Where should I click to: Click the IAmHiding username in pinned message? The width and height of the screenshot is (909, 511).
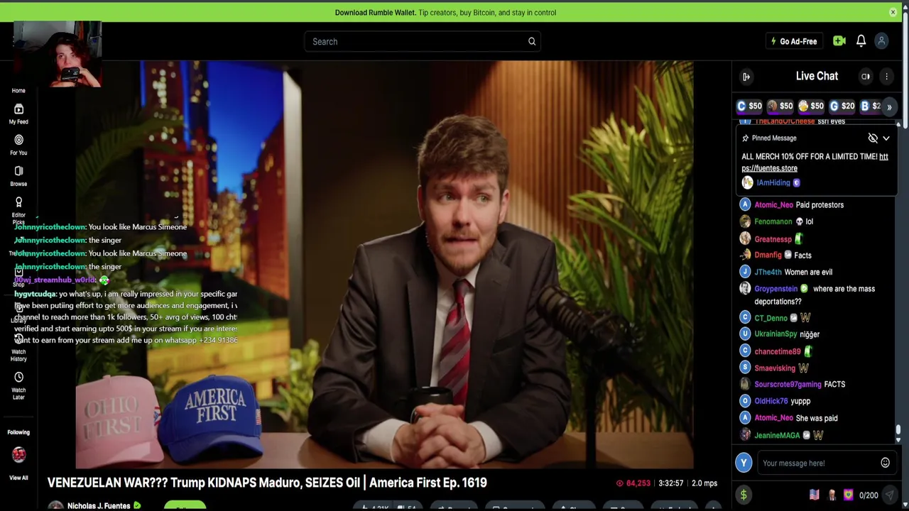(773, 182)
